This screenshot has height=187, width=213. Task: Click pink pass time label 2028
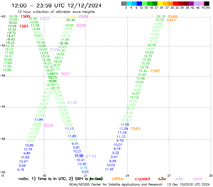click(81, 25)
